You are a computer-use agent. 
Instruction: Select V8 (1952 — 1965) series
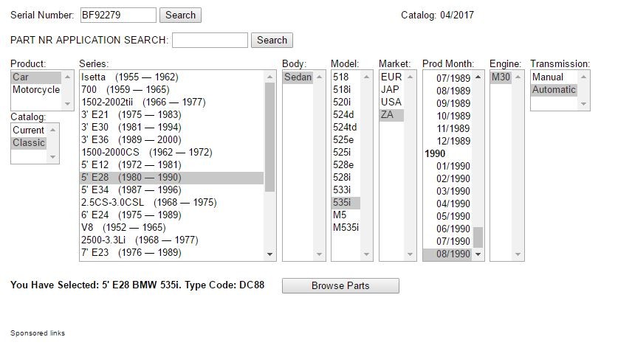click(x=172, y=227)
